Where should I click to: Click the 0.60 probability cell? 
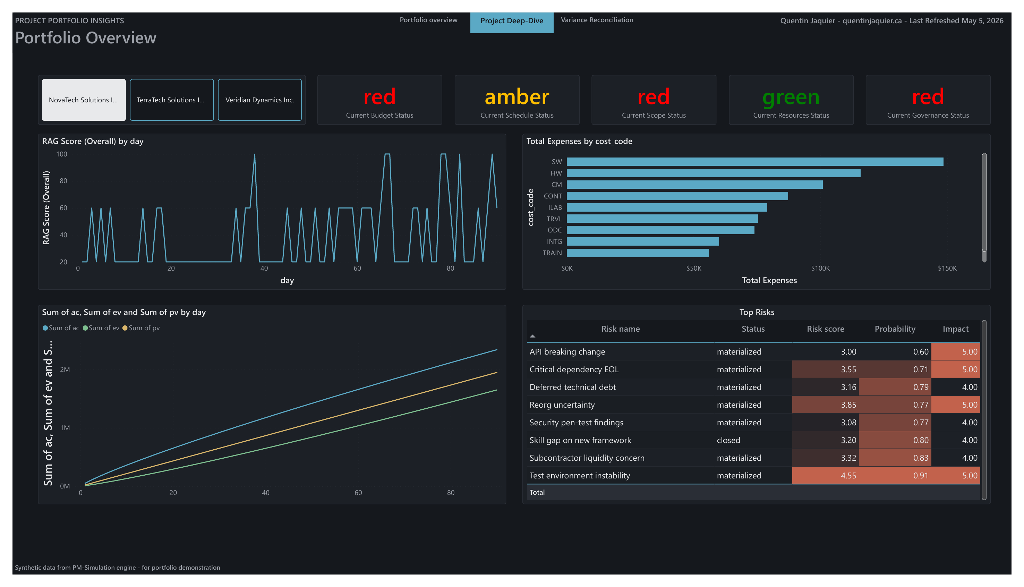click(895, 351)
